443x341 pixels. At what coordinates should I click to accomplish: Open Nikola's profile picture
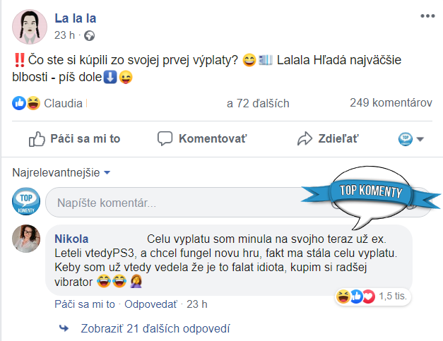click(25, 239)
